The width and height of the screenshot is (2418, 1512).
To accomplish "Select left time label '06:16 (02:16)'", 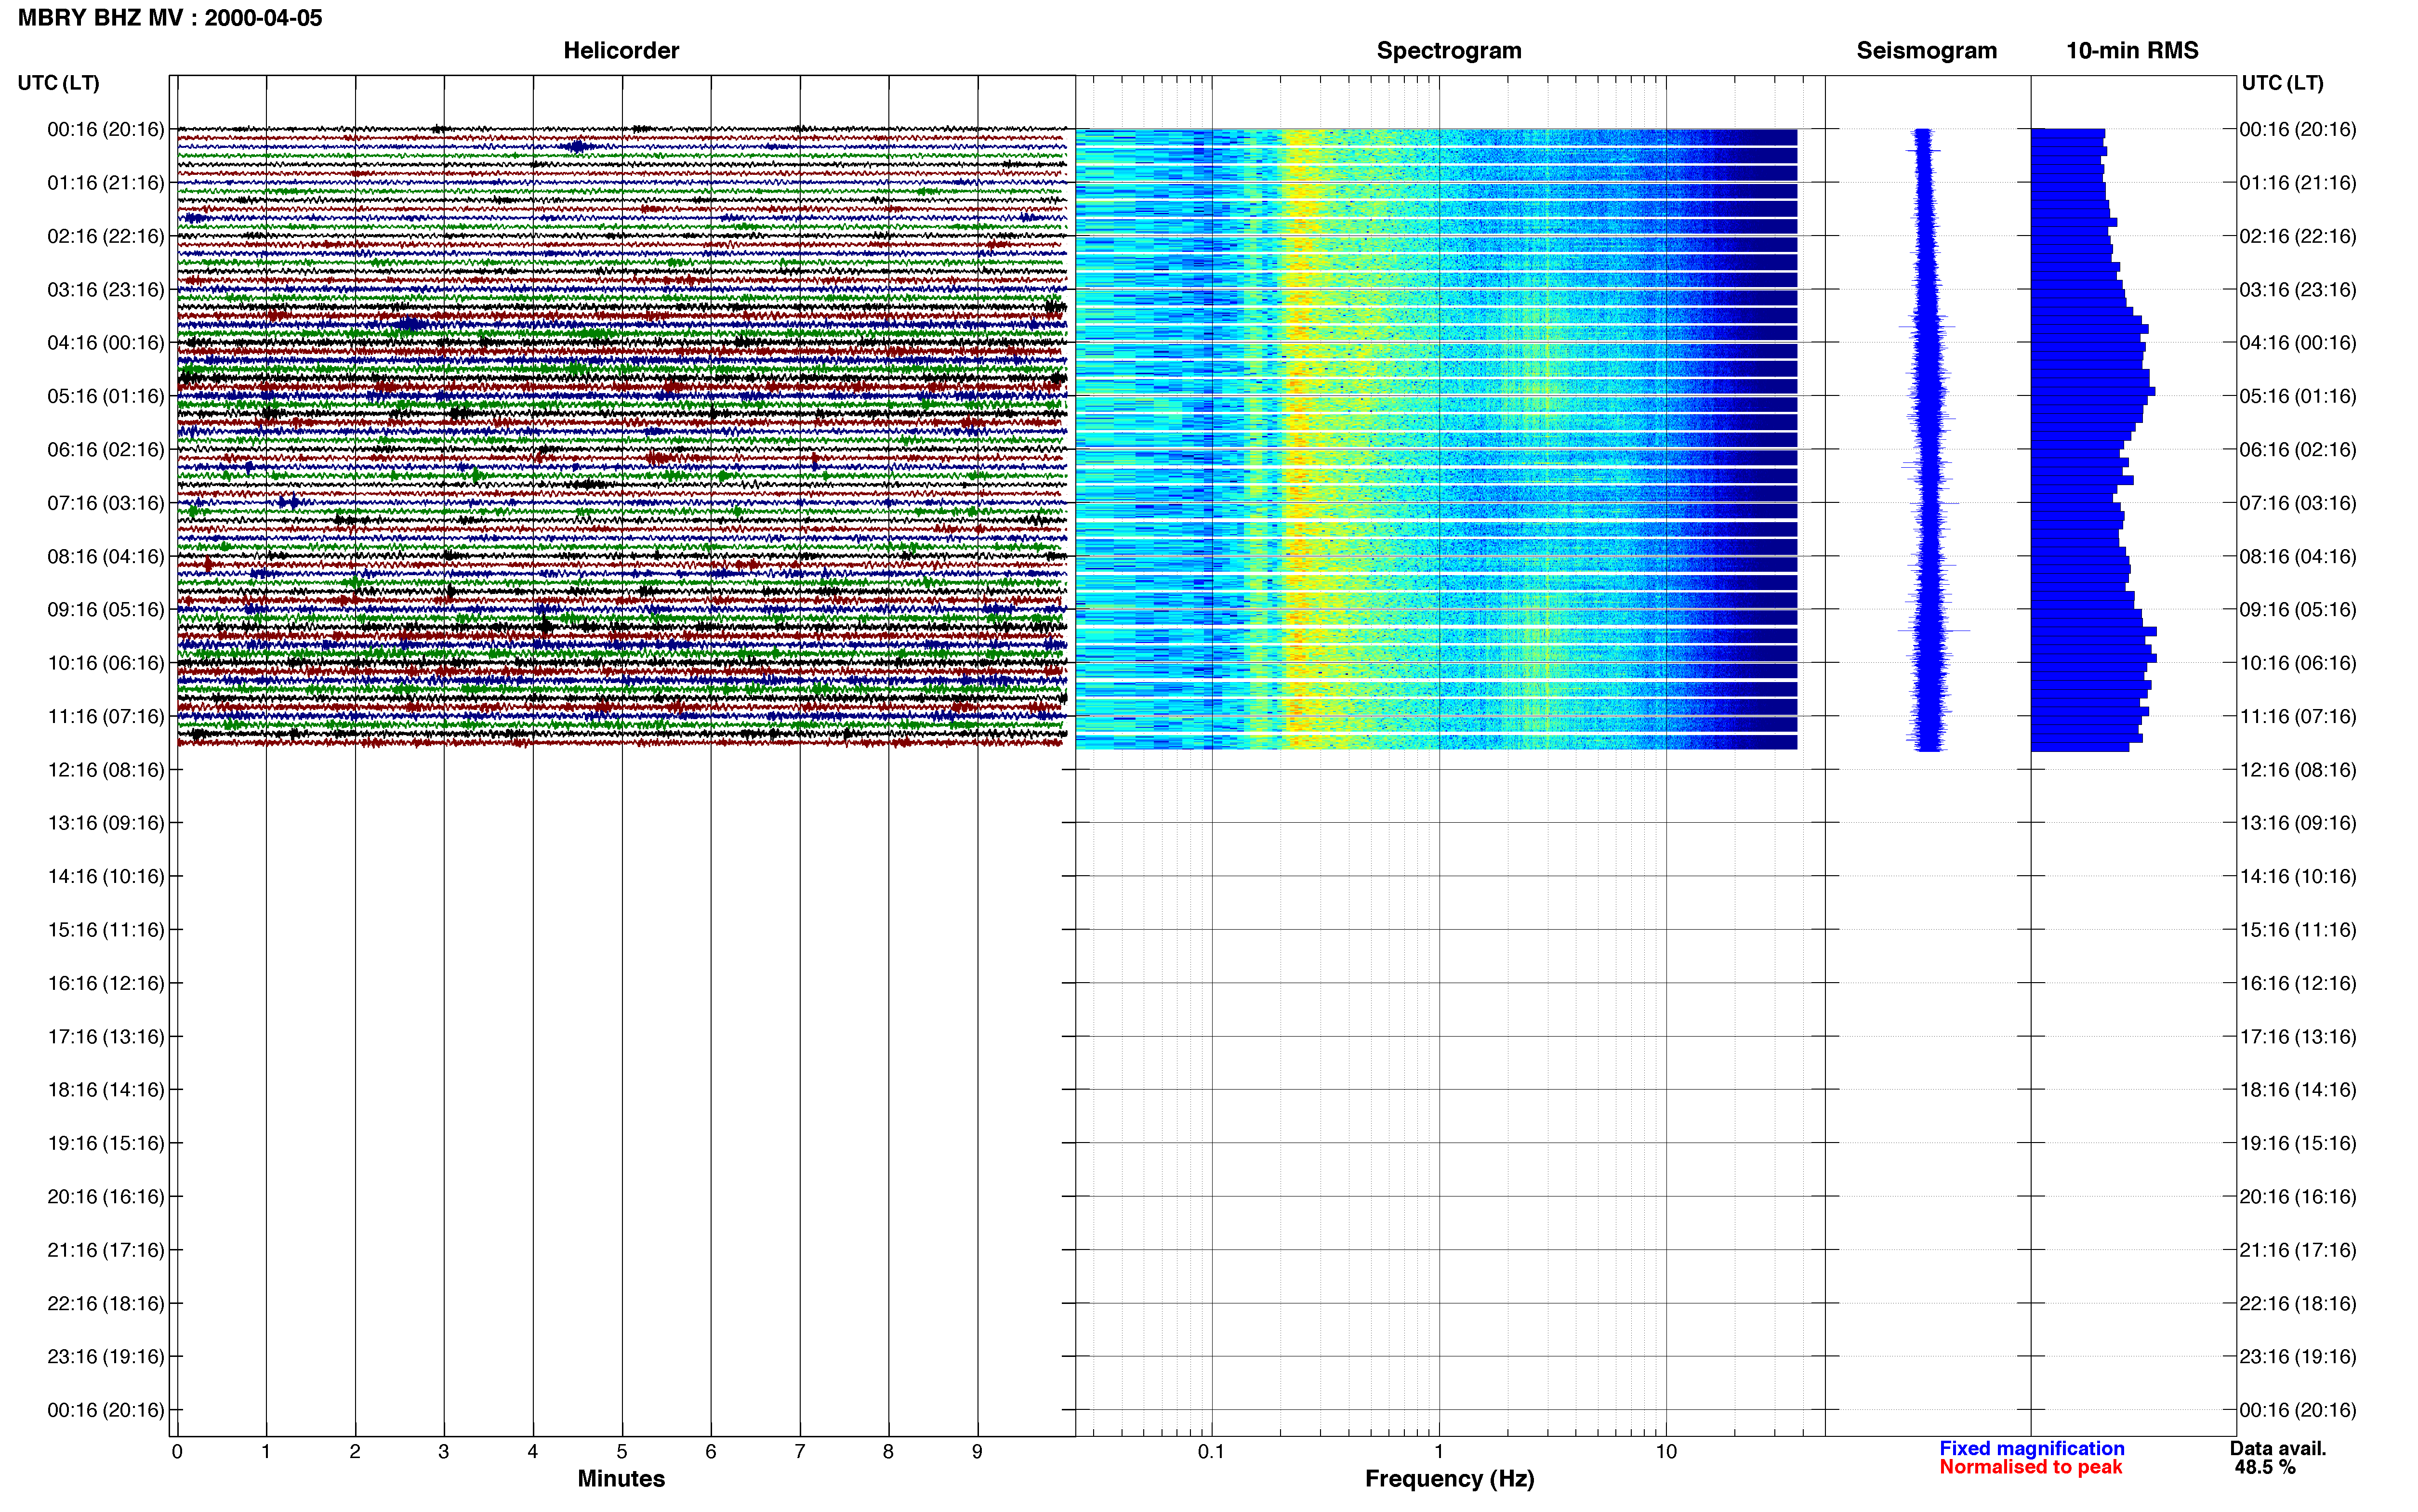I will tap(106, 450).
